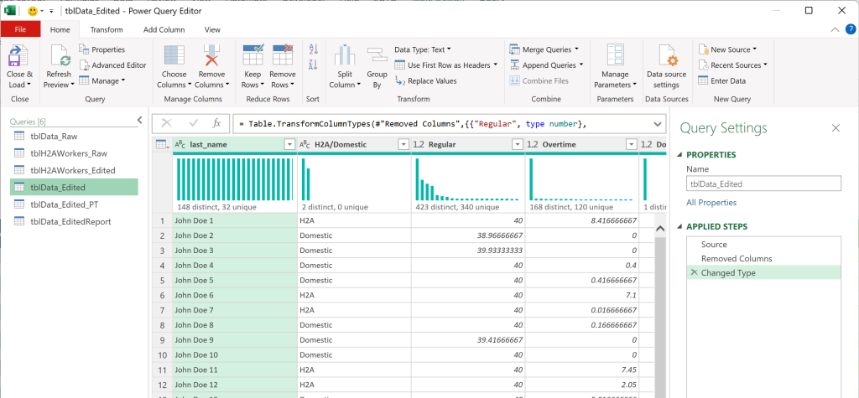The image size is (859, 398).
Task: Click the ABC type icon of last_name
Action: click(180, 144)
